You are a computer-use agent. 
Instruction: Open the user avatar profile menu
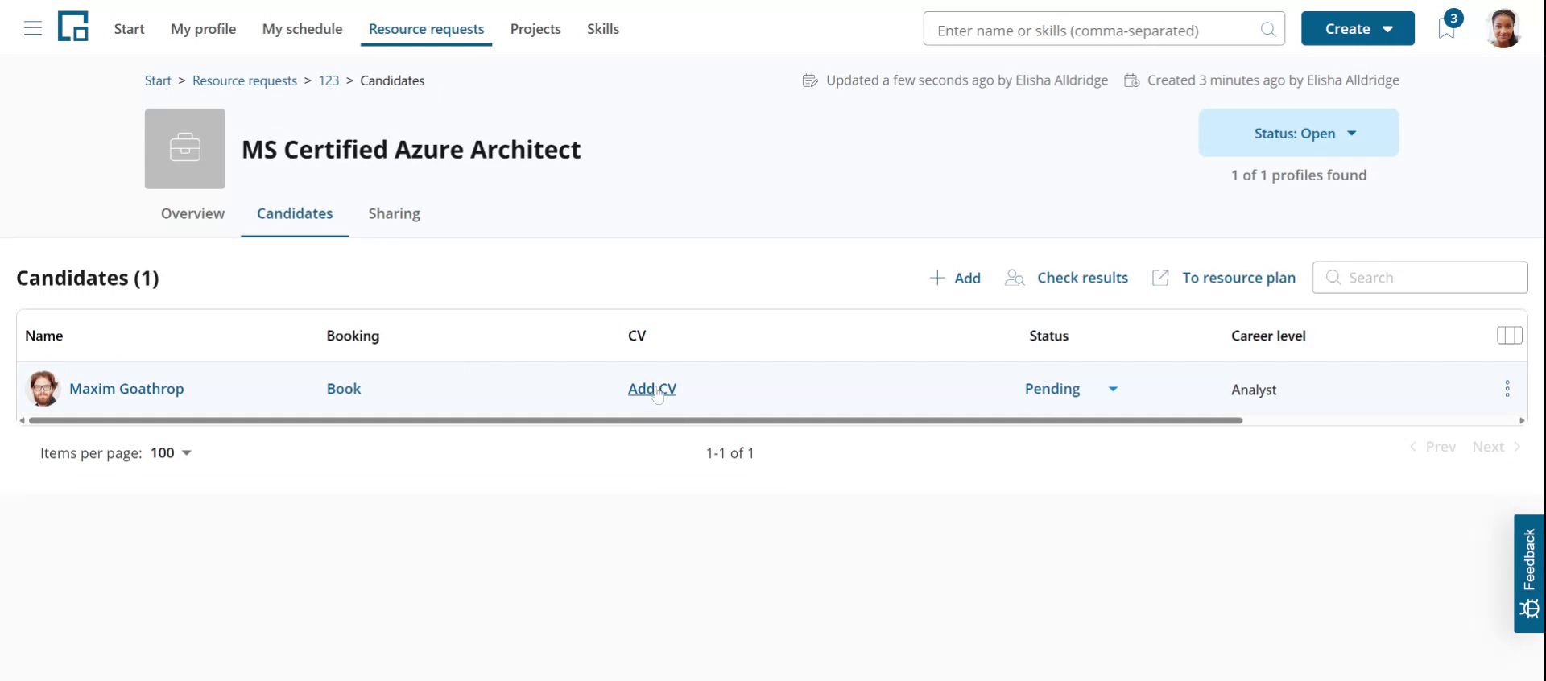click(x=1503, y=29)
